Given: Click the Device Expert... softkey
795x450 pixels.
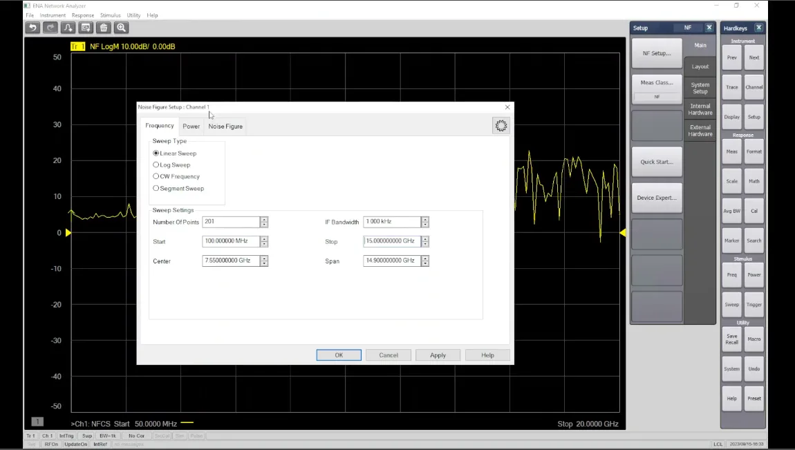Looking at the screenshot, I should click(657, 198).
